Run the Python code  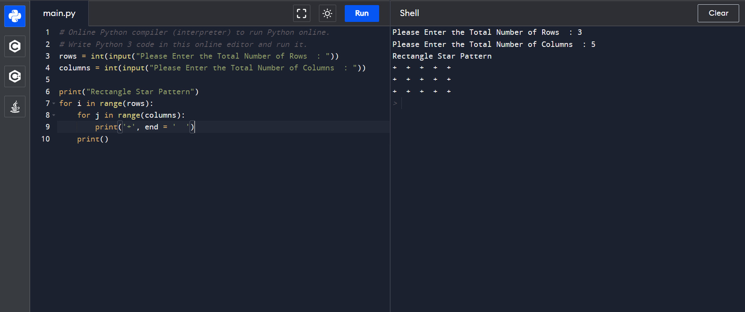point(362,13)
